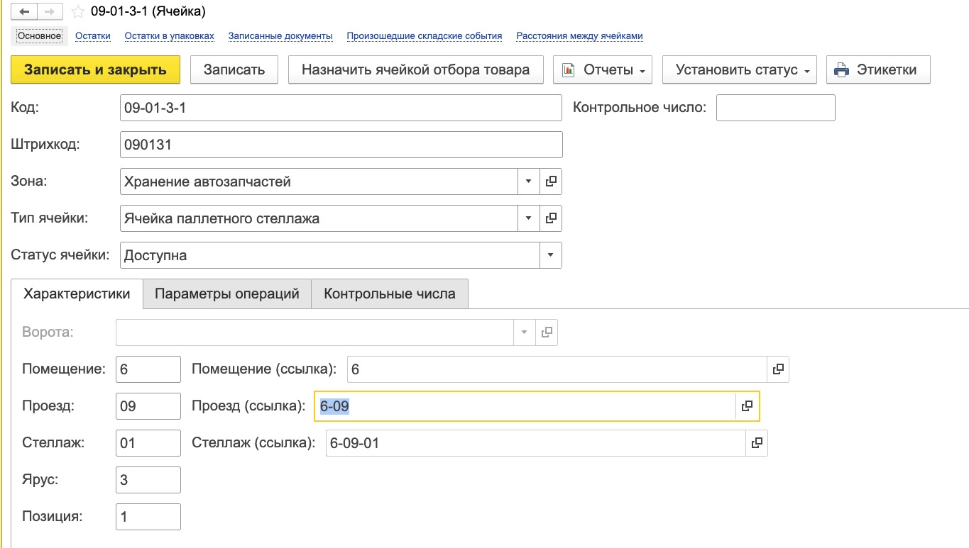
Task: Expand the Тип ячейки dropdown list
Action: [x=528, y=218]
